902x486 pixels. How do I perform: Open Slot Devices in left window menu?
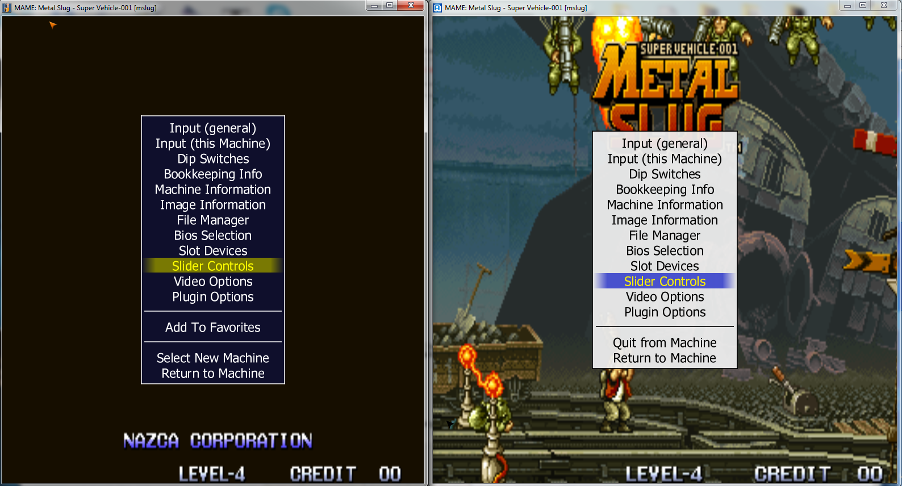(x=213, y=251)
